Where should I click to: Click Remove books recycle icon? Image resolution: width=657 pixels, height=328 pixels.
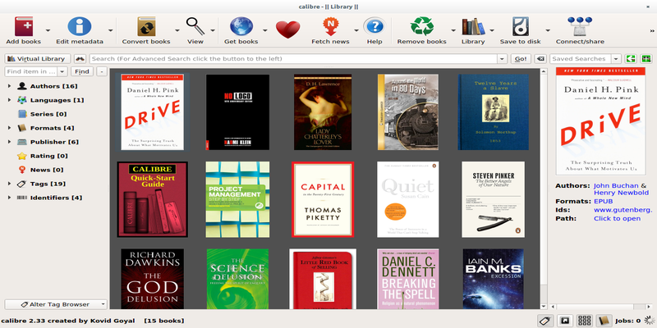[x=422, y=27]
